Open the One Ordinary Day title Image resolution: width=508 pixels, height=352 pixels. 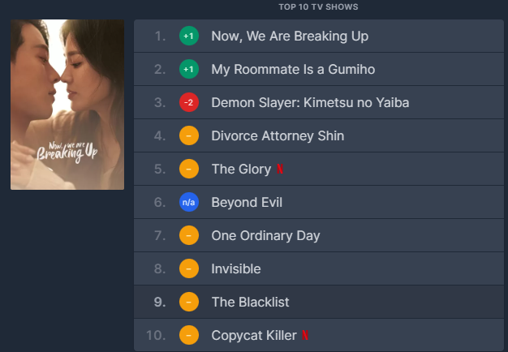coord(265,236)
